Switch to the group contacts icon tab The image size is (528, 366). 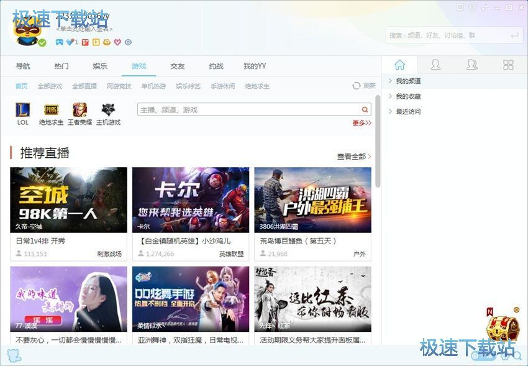coord(471,65)
